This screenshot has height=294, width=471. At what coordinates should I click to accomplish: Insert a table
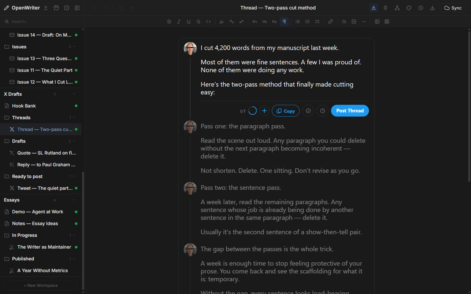point(387,21)
